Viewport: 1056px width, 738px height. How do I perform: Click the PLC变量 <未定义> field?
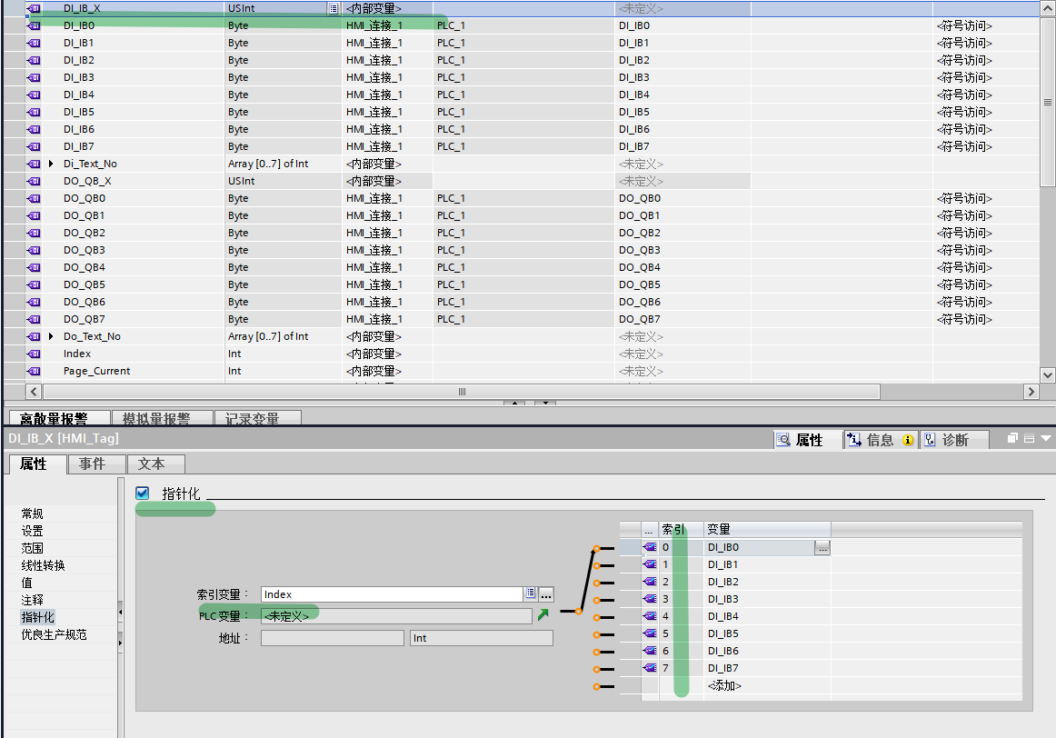click(396, 616)
